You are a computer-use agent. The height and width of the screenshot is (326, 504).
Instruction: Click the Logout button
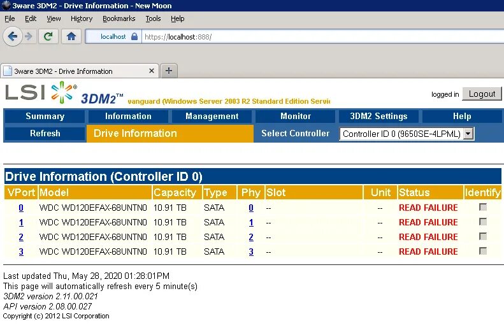tap(482, 94)
